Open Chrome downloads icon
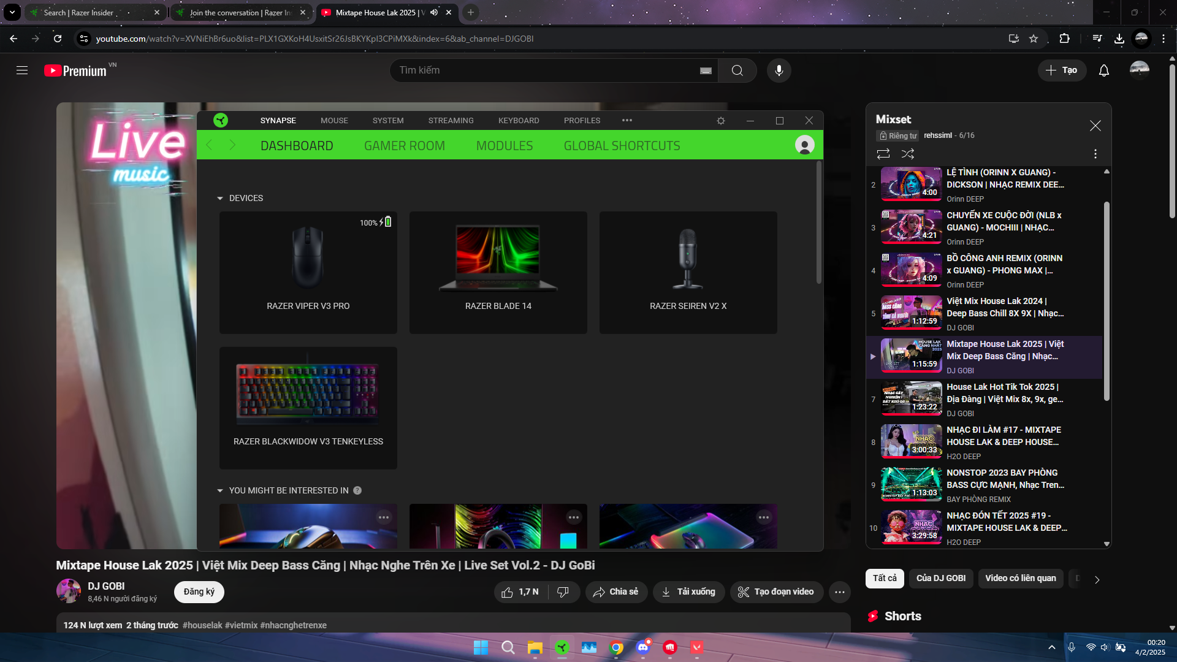This screenshot has height=662, width=1177. coord(1119,39)
